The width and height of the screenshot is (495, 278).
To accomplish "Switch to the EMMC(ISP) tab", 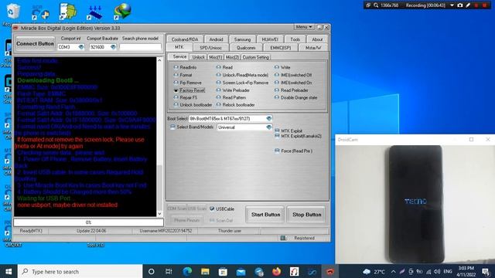I will tap(280, 48).
